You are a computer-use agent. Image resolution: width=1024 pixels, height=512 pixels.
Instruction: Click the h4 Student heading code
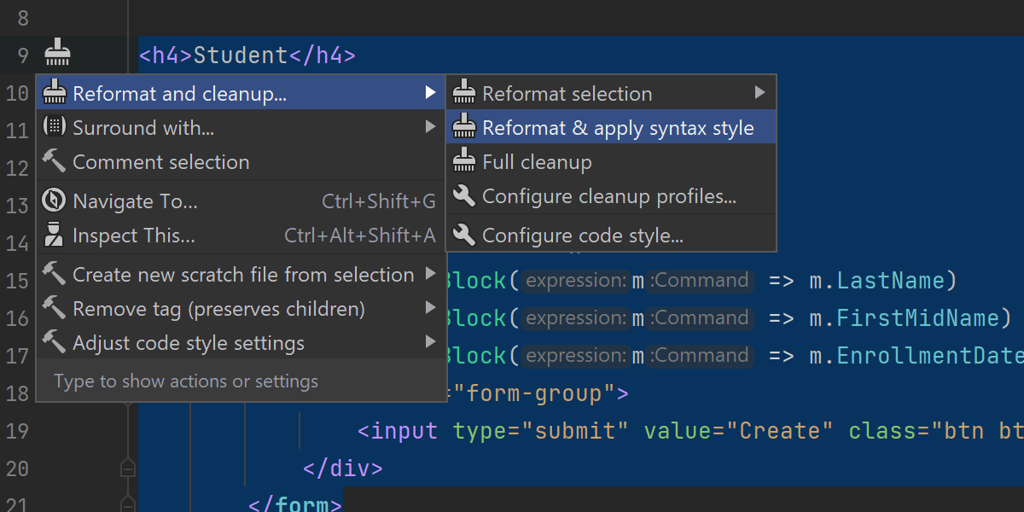pyautogui.click(x=247, y=55)
